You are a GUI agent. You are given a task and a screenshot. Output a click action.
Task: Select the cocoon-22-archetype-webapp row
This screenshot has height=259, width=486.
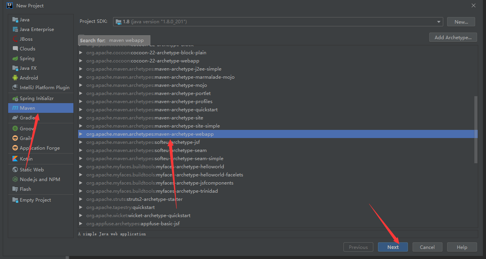click(278, 61)
